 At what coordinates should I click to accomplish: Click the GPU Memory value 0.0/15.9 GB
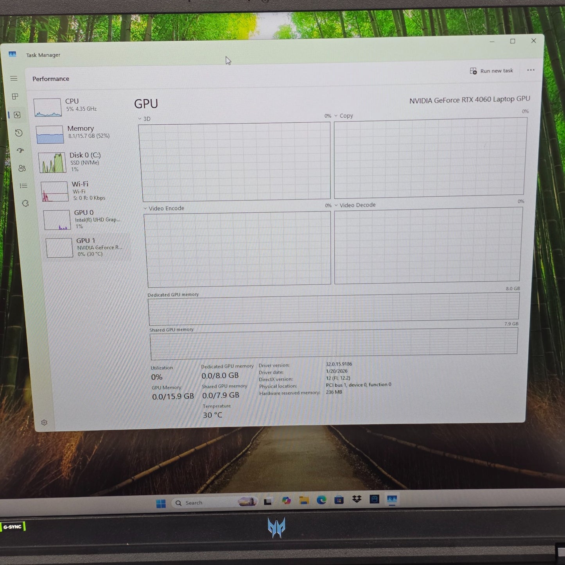click(173, 396)
